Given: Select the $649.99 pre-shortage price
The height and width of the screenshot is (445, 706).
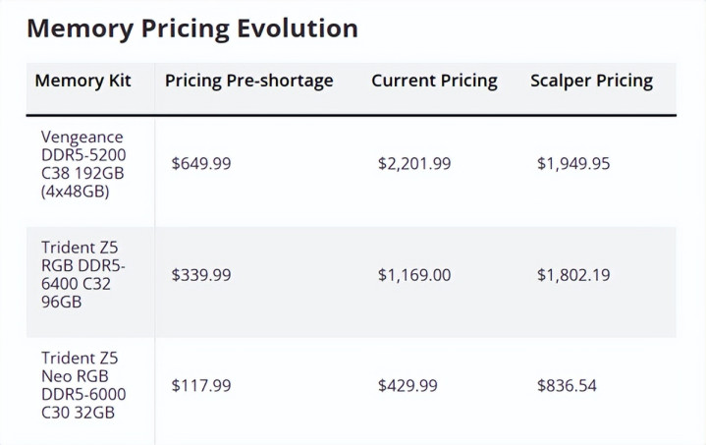Looking at the screenshot, I should coord(201,163).
